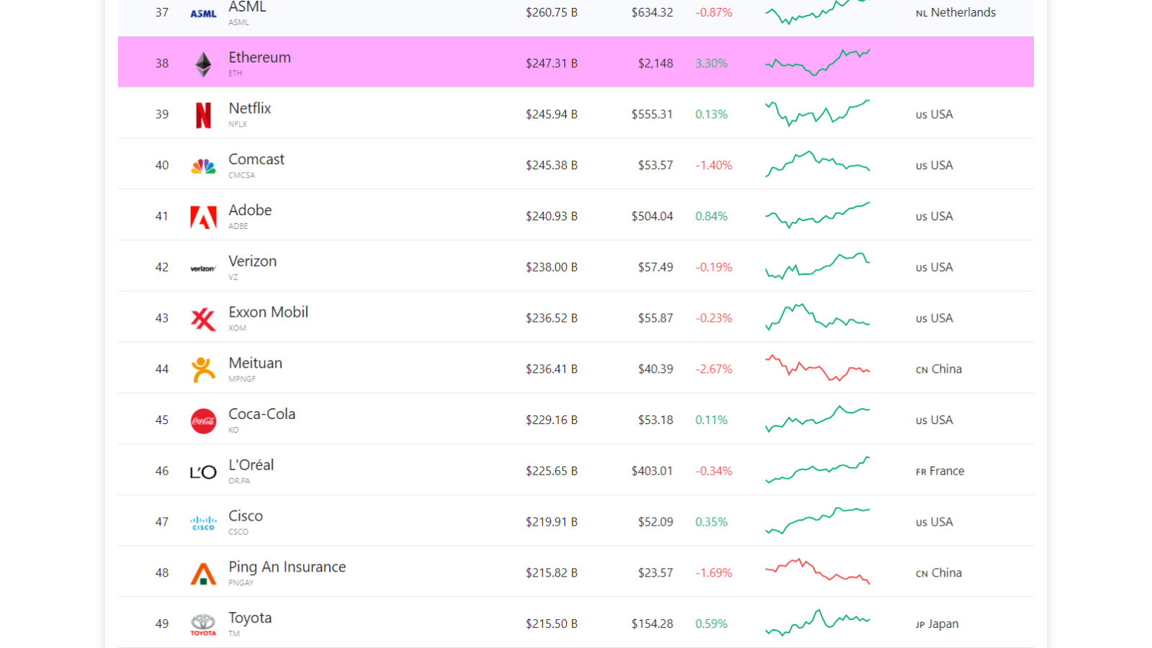Click the Ping An Insurance logo
1152x648 pixels.
(x=203, y=574)
